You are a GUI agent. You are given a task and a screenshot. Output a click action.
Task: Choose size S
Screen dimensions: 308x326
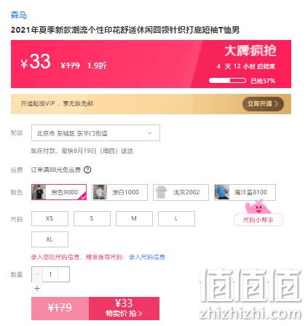pos(92,218)
